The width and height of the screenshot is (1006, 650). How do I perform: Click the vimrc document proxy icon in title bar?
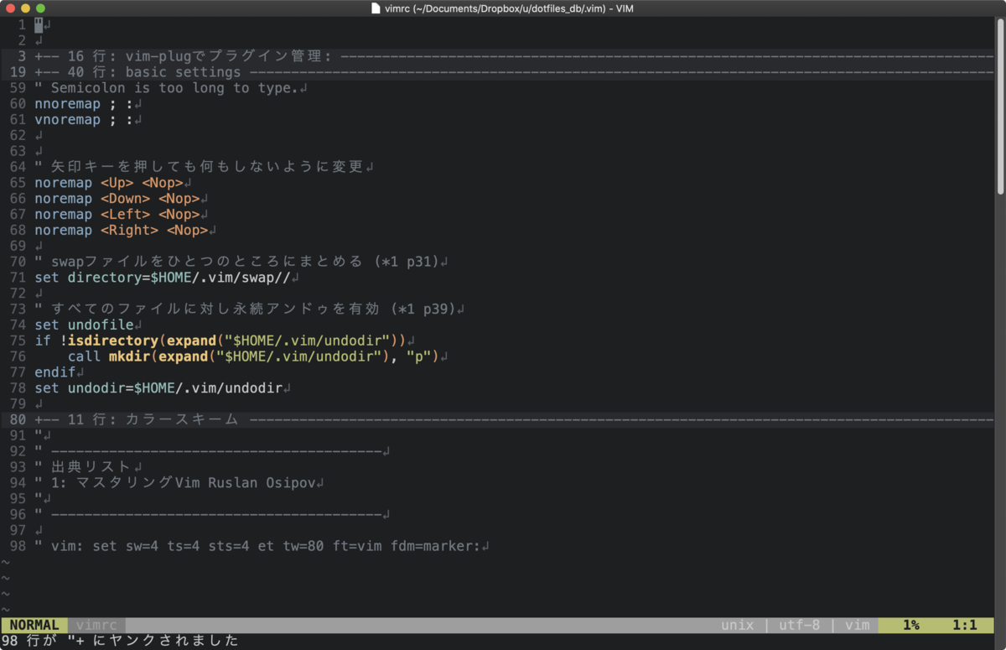click(x=375, y=8)
